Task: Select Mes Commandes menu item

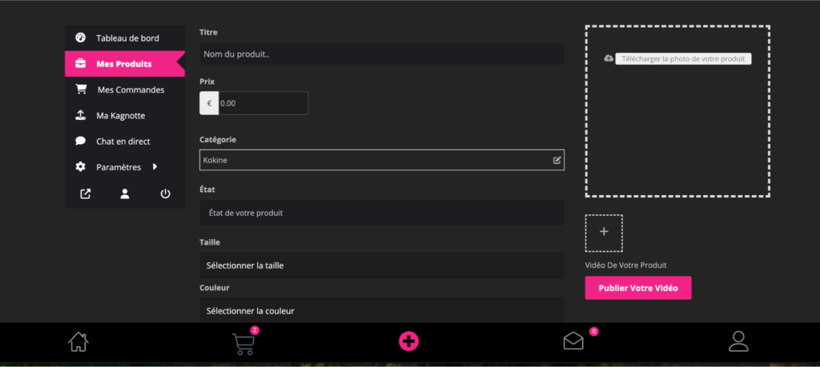Action: (x=124, y=90)
